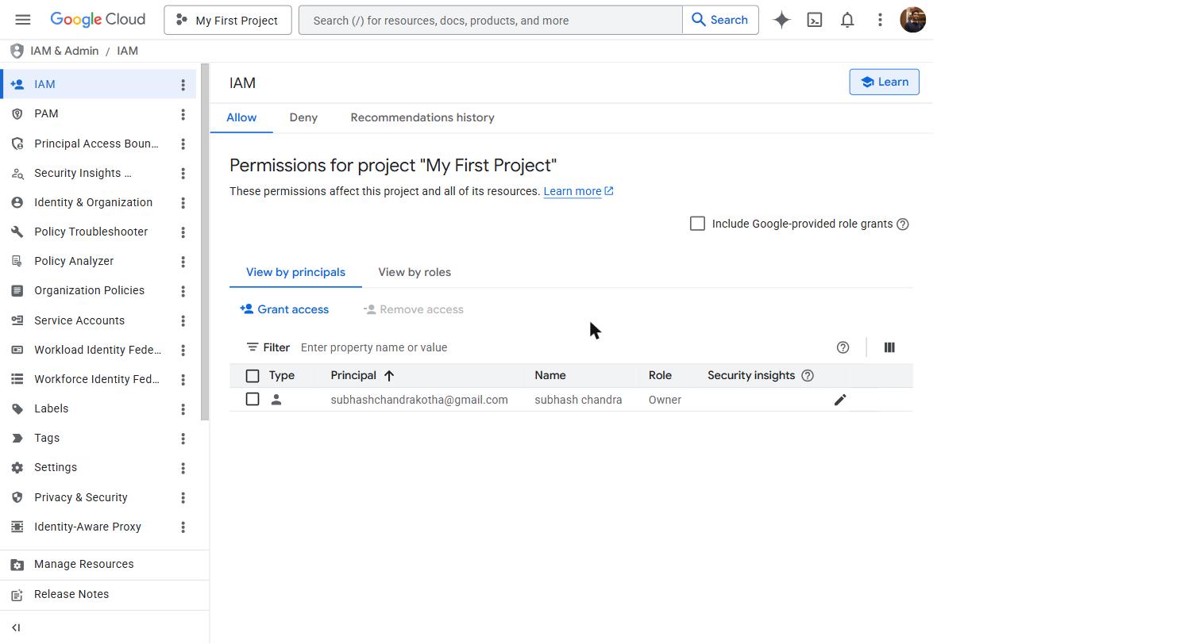1180x644 pixels.
Task: Open the Learn more link
Action: point(578,191)
